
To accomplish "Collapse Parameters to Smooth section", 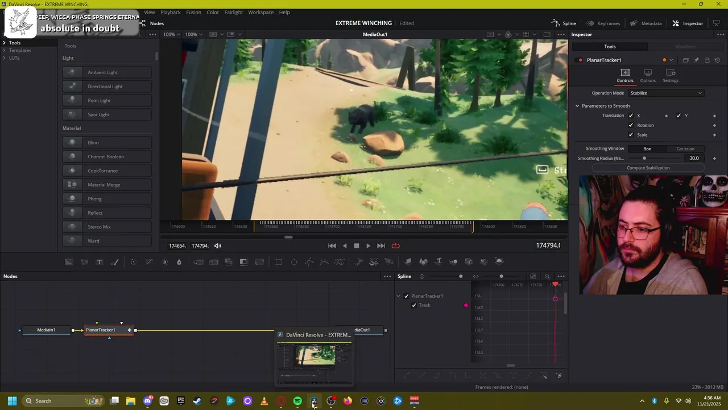I will coord(577,106).
